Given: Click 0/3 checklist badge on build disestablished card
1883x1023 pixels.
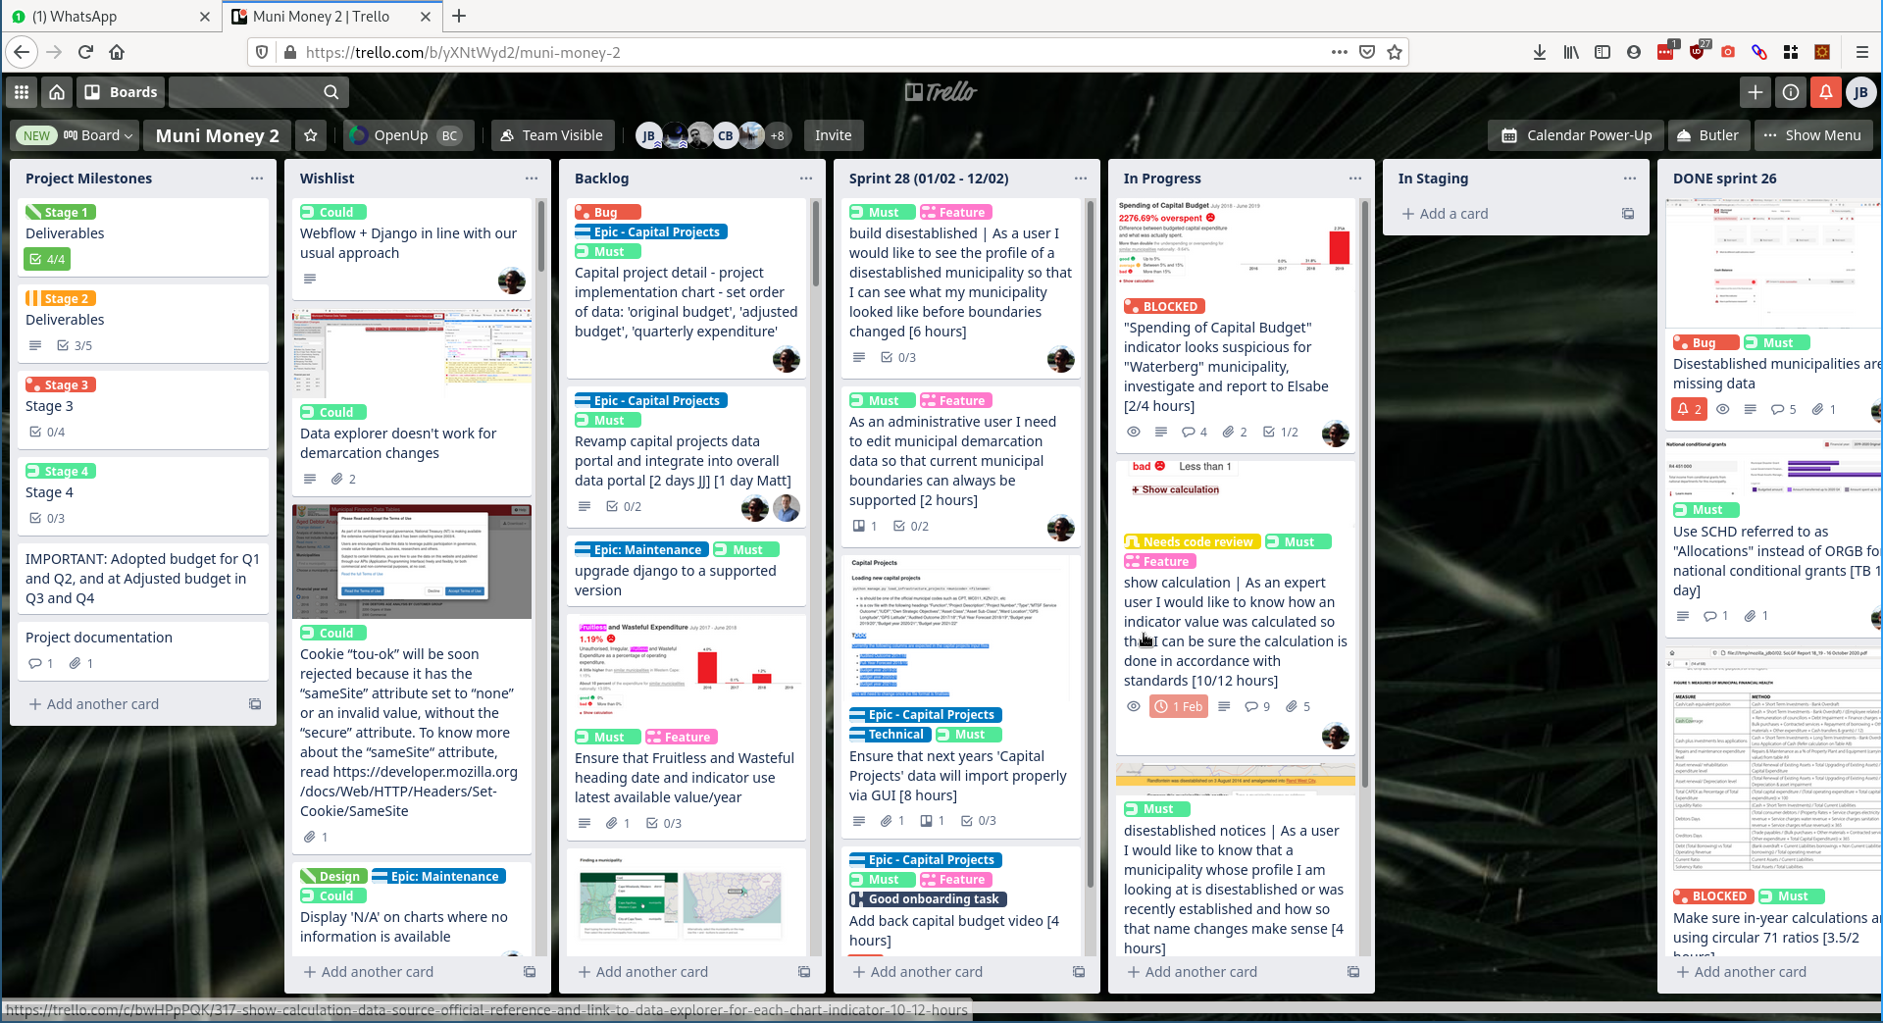Looking at the screenshot, I should coord(898,357).
